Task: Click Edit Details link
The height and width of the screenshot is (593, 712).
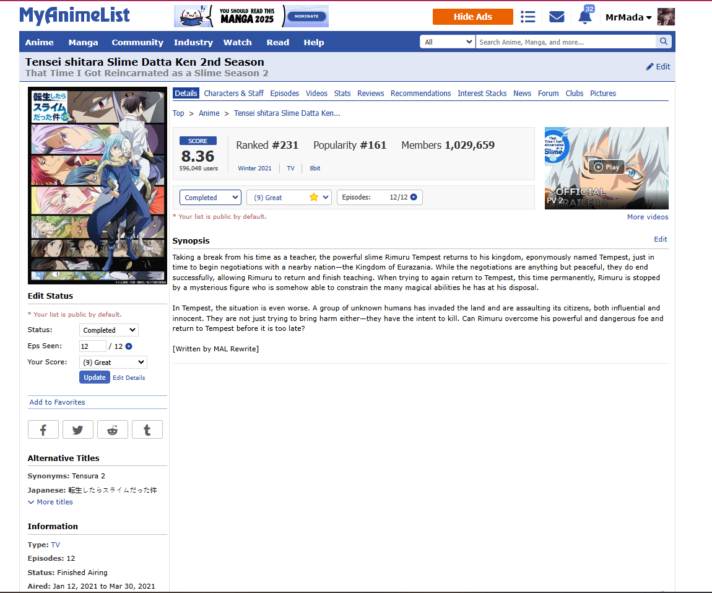Action: pos(129,377)
